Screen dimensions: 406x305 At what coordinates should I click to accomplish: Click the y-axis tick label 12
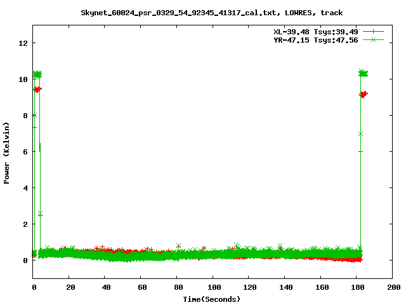(23, 43)
